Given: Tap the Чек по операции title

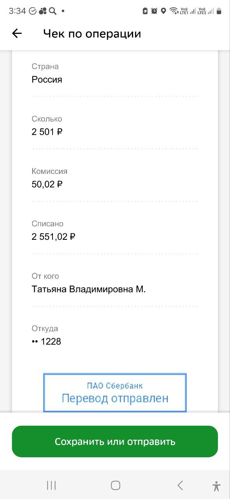Looking at the screenshot, I should 92,34.
